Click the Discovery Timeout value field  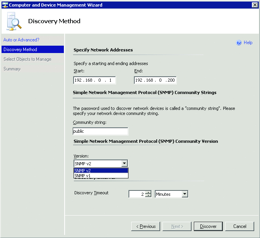point(137,194)
